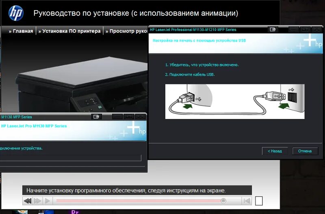Click the < Назад button
This screenshot has width=325, height=214.
point(275,151)
